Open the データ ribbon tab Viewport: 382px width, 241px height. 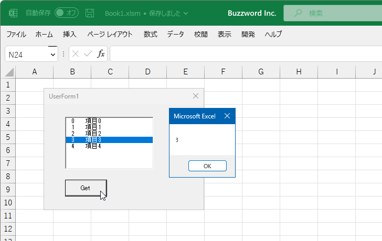[x=175, y=34]
